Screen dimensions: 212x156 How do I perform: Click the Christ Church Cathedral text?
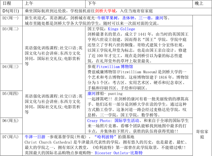coord(48,142)
